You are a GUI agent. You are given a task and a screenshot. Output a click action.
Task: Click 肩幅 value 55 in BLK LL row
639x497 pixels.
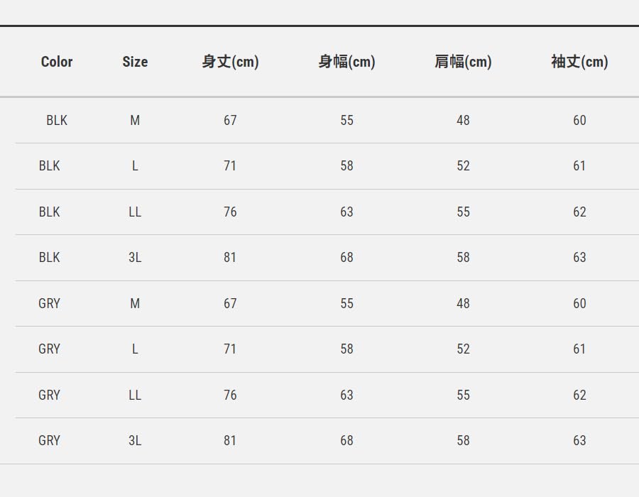[x=463, y=212]
